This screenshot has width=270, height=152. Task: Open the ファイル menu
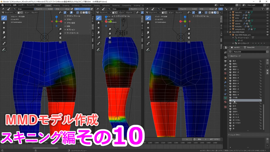tap(8, 5)
